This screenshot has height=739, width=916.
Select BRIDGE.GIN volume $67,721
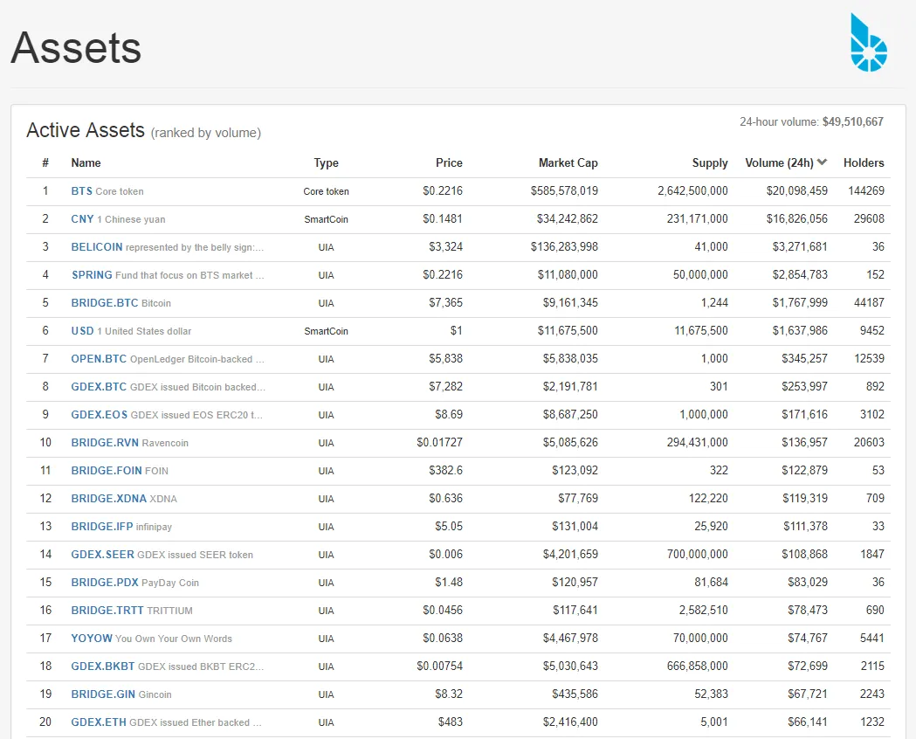[808, 694]
